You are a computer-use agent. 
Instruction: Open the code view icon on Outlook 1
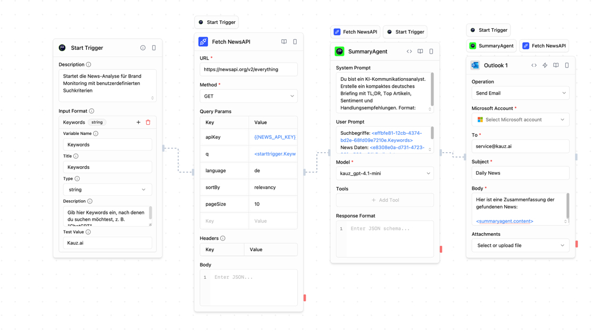point(533,65)
